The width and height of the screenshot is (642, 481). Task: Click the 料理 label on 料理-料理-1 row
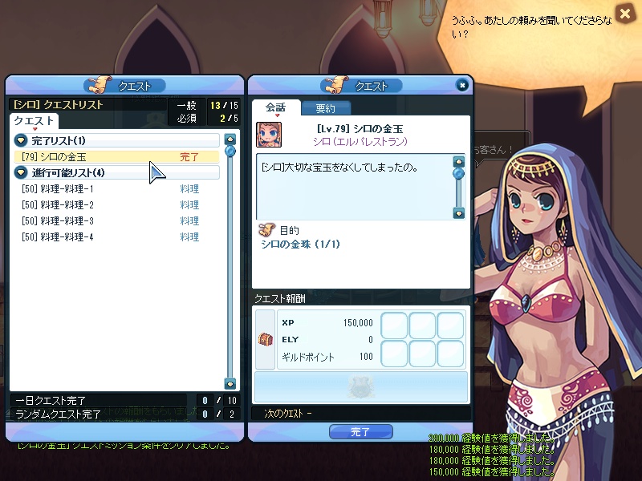pos(189,189)
